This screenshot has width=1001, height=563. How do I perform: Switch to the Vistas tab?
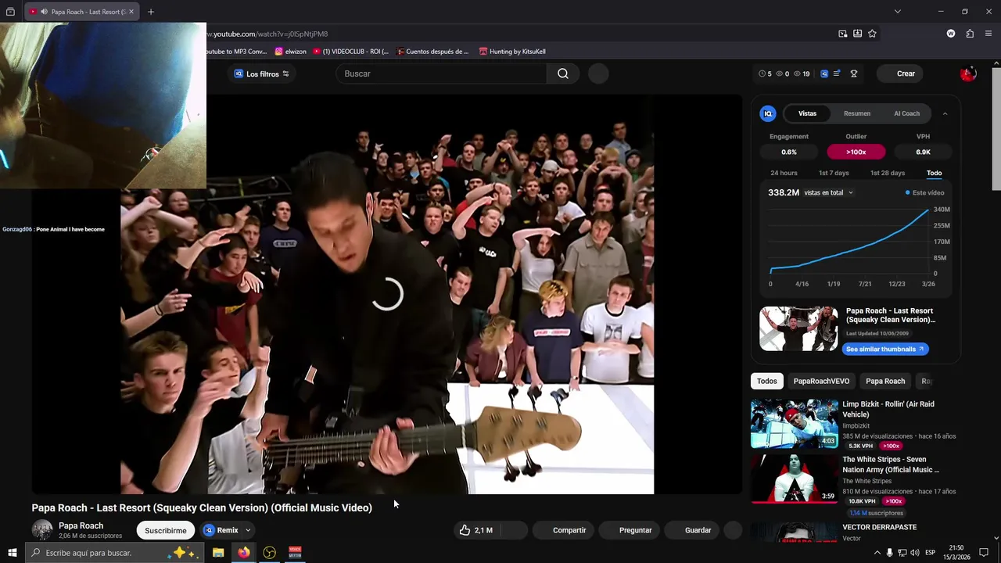pos(807,113)
